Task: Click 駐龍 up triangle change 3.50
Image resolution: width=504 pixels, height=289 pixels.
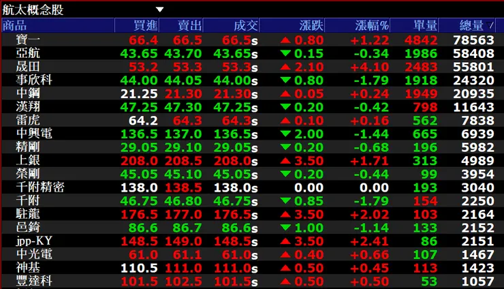Action: click(302, 214)
